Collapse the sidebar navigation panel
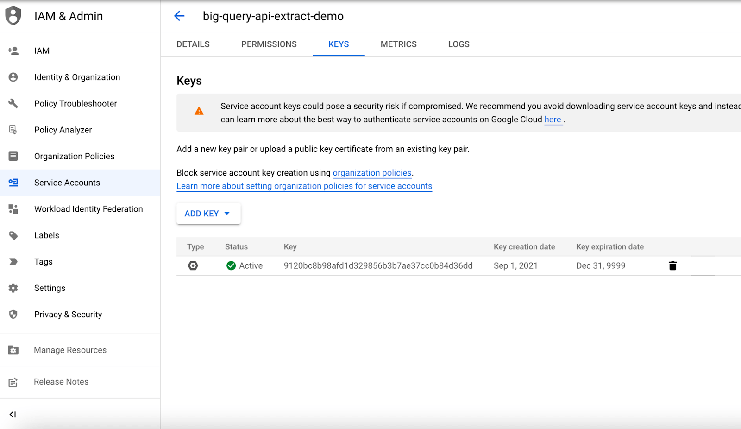The width and height of the screenshot is (741, 429). point(13,415)
